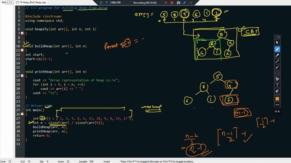
Task: Change the line thickness setting
Action: coord(277,105)
